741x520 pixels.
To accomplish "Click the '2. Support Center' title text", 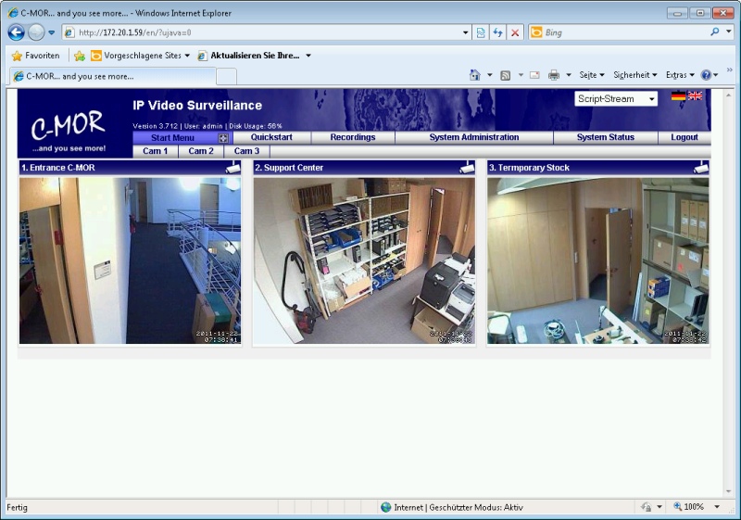I will [x=289, y=168].
